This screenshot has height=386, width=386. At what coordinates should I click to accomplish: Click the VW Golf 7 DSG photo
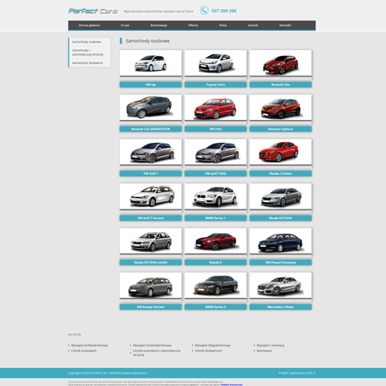[x=215, y=152]
